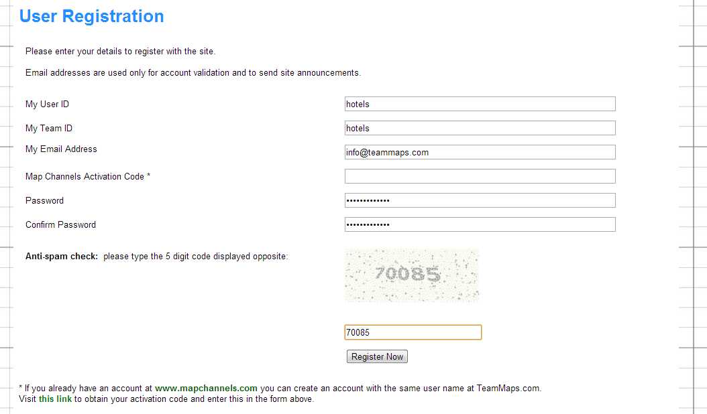This screenshot has height=414, width=707.
Task: Click the 'My Email Address' label
Action: [61, 149]
